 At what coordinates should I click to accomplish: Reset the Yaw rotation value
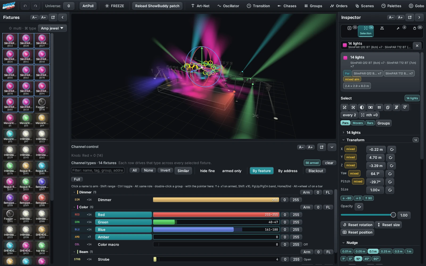pos(390,174)
